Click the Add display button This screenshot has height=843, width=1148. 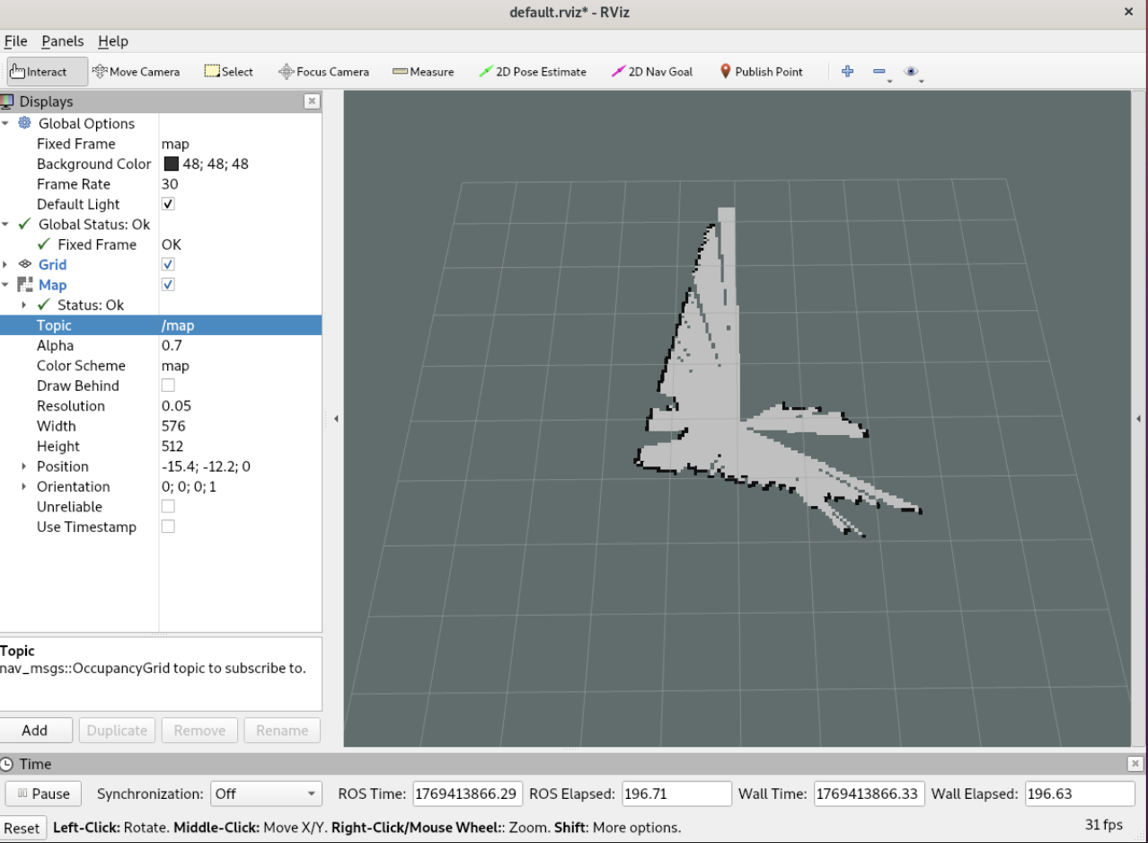35,731
